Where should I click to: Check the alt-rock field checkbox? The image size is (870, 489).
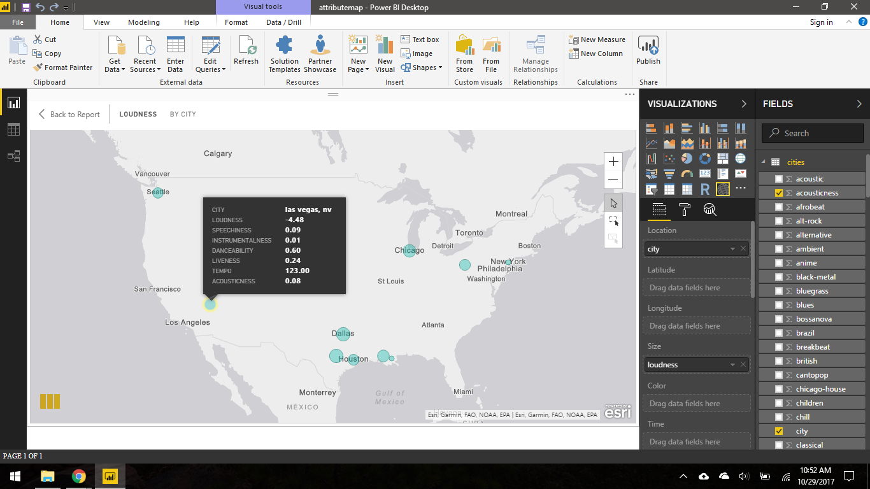(778, 221)
